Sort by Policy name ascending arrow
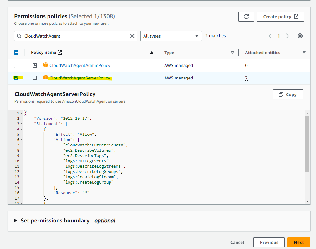This screenshot has width=316, height=249. click(152, 53)
